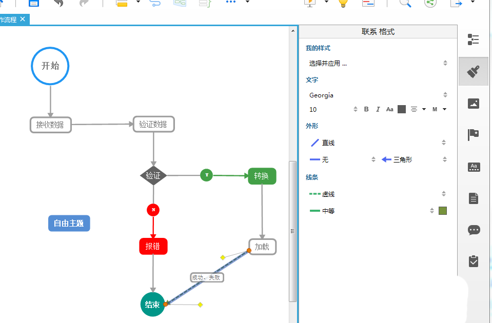
Task: Open the 虚线 dash style dropdown
Action: tap(445, 194)
